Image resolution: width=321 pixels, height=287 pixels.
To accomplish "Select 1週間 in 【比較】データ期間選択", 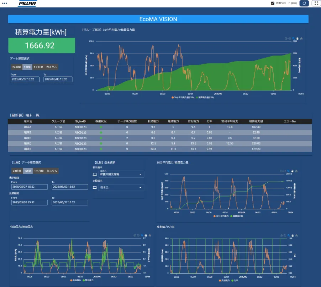I will point(28,171).
